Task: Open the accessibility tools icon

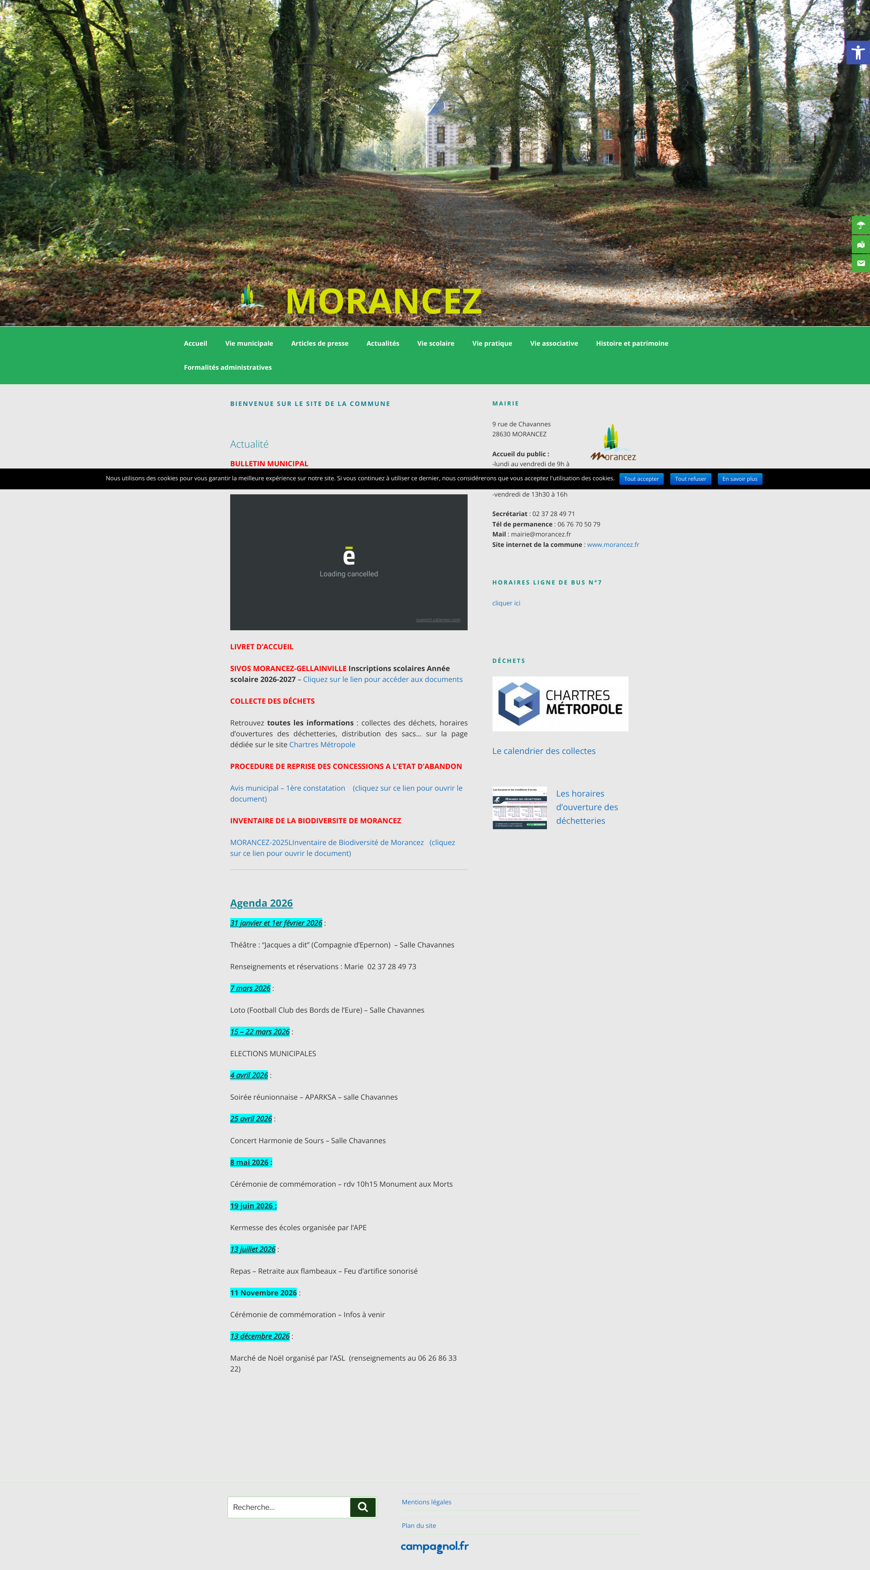Action: point(858,53)
